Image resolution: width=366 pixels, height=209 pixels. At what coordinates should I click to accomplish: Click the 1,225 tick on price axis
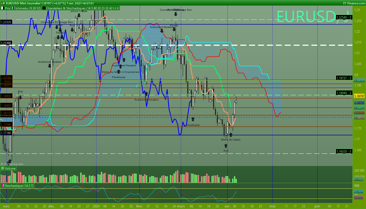point(358,21)
